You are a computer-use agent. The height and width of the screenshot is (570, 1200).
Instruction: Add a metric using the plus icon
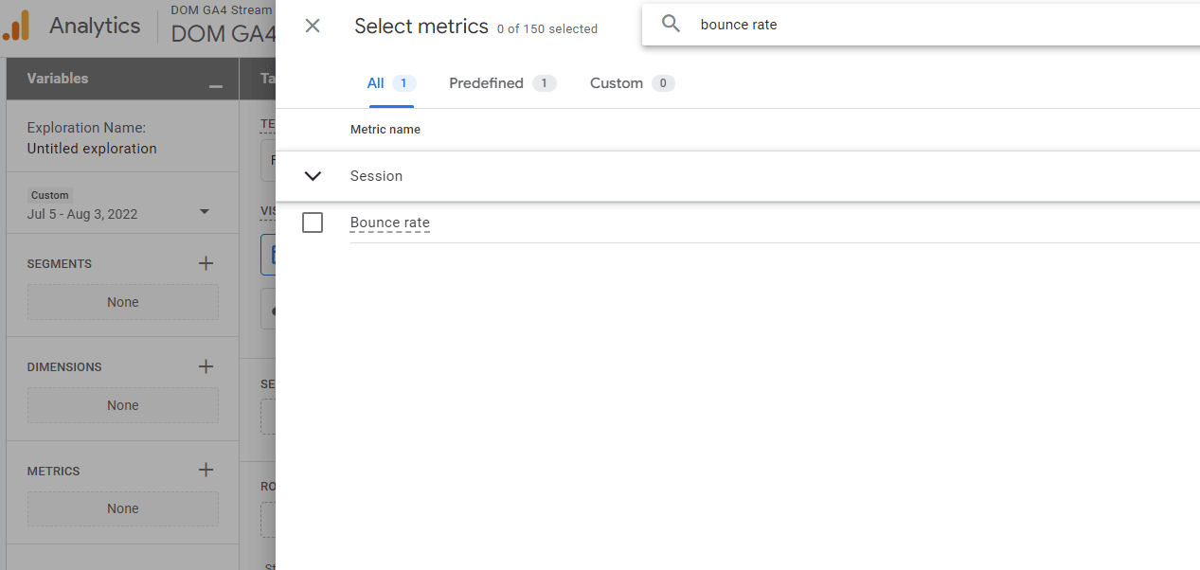click(206, 470)
